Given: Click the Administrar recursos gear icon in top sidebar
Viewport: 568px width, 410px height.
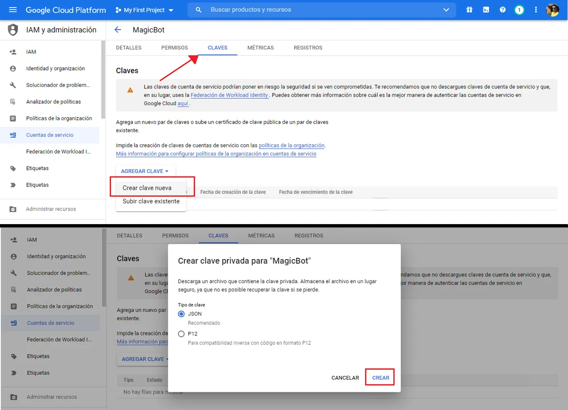Looking at the screenshot, I should point(13,209).
